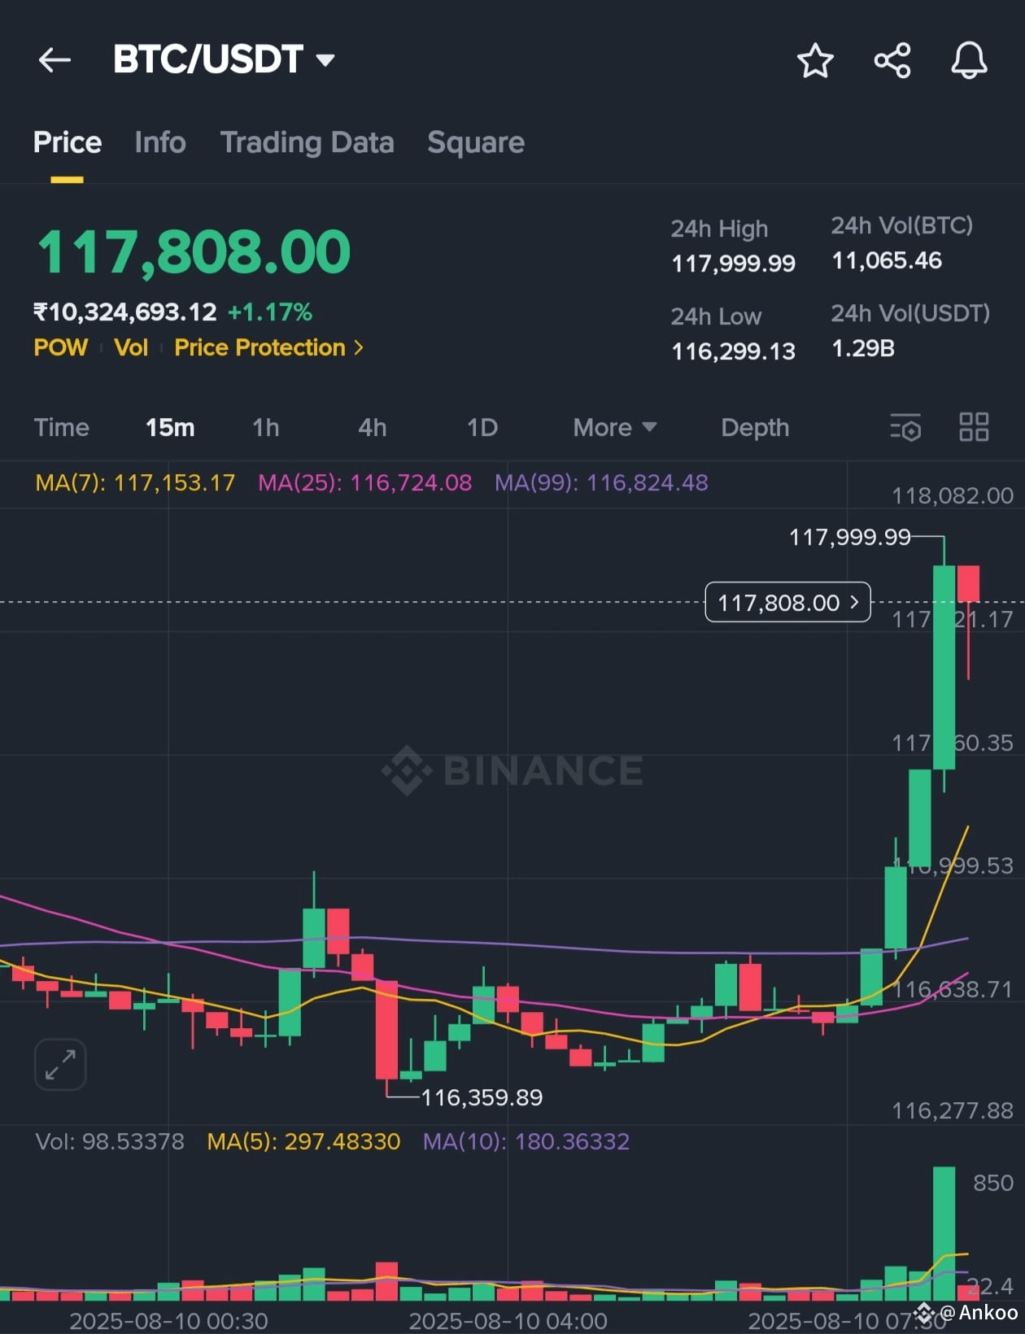Tap the back arrow icon
The height and width of the screenshot is (1334, 1025).
(x=55, y=60)
